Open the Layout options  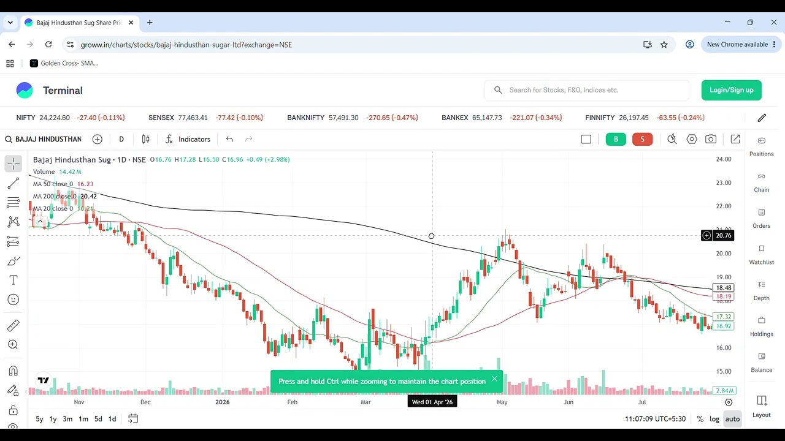[x=762, y=407]
